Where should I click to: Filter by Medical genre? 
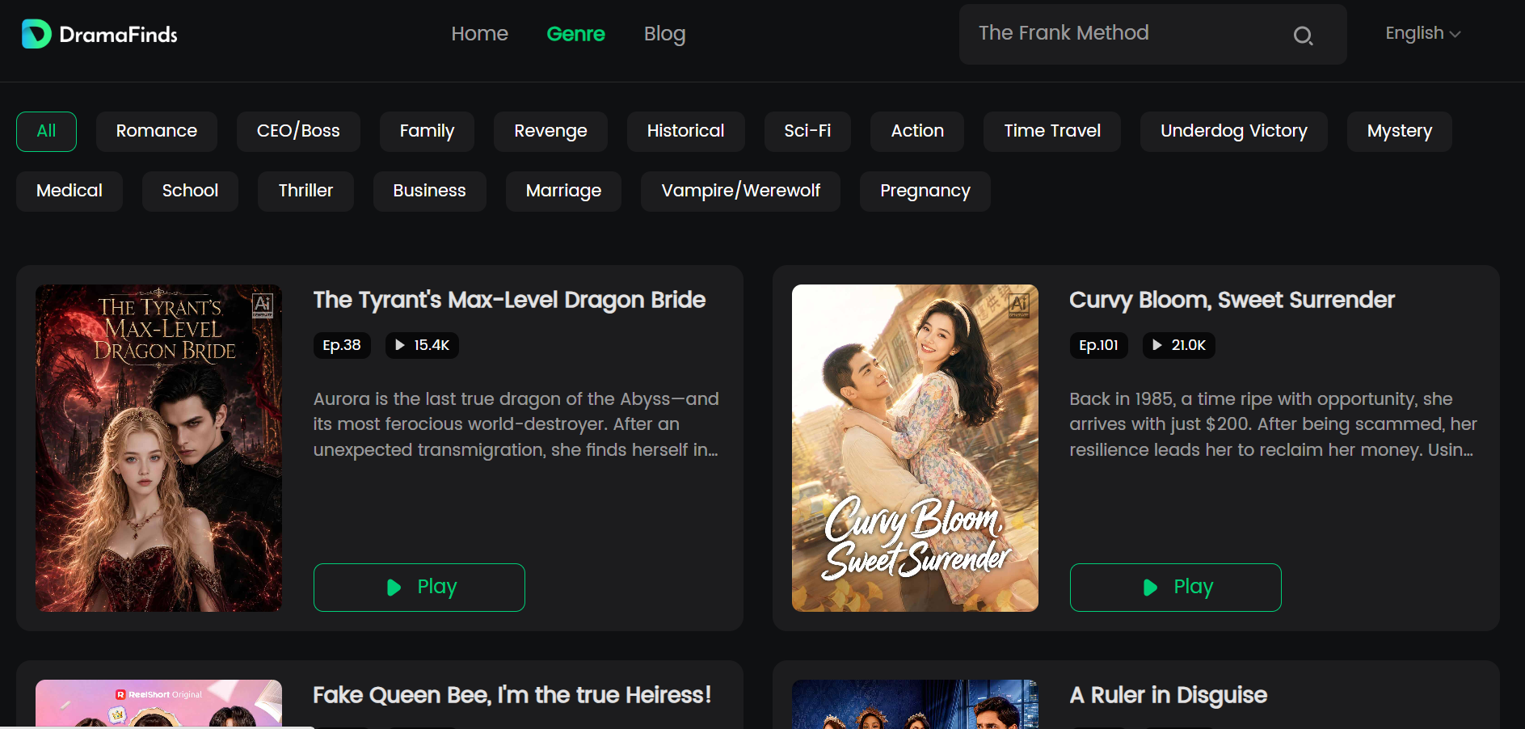tap(70, 192)
